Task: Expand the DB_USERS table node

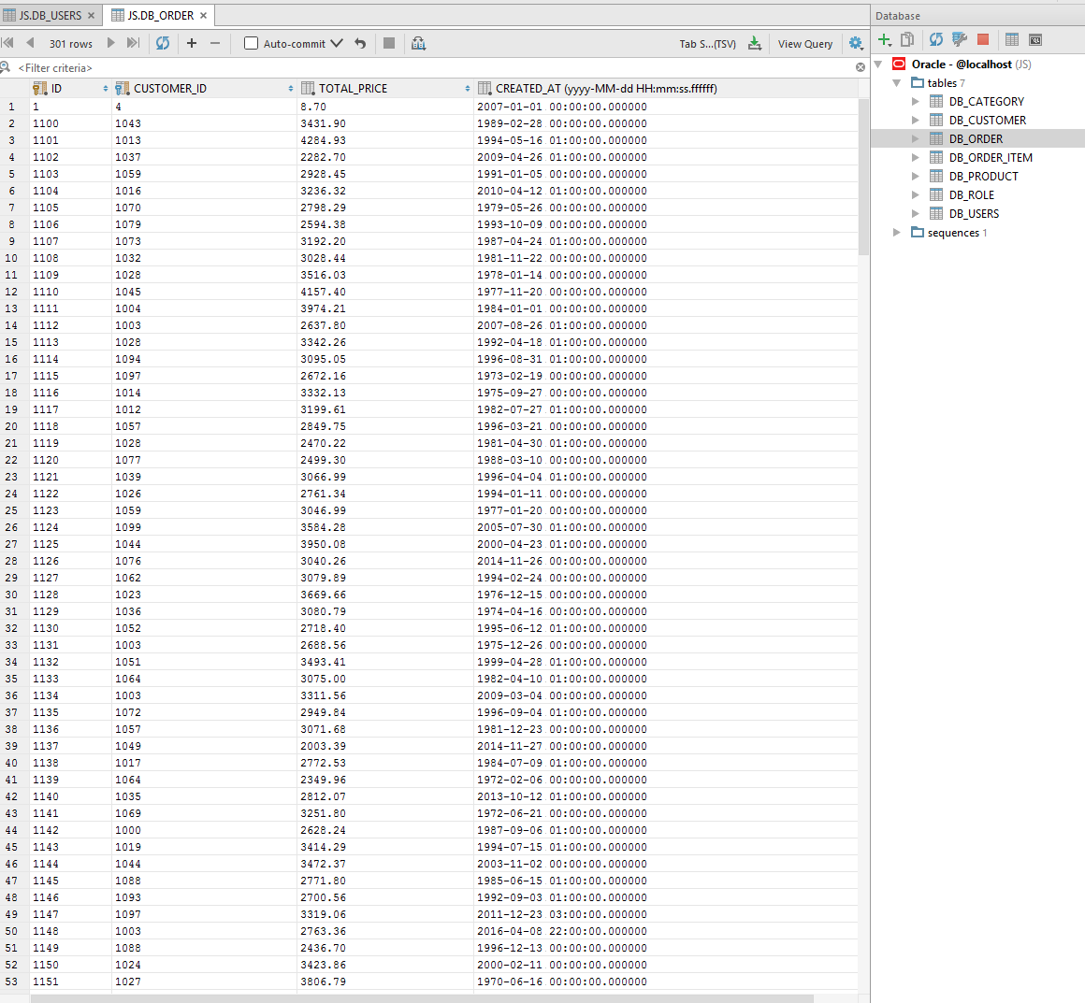Action: coord(916,213)
